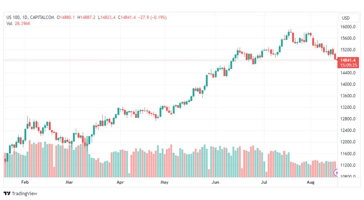Select the Vol indicator label
364x200 pixels.
(9, 24)
